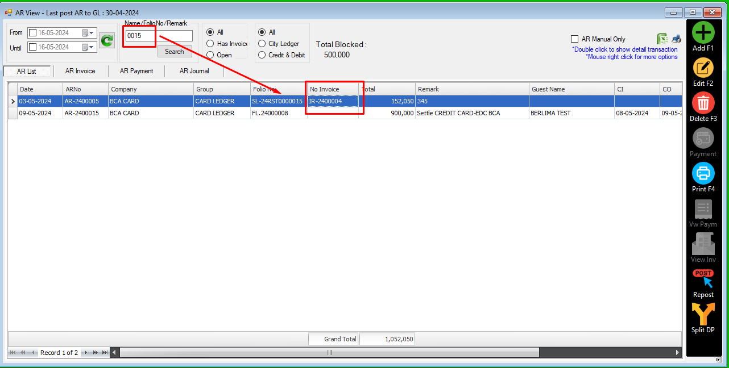This screenshot has height=368, width=729.
Task: Click guest name BERLIMA TEST
Action: point(571,113)
